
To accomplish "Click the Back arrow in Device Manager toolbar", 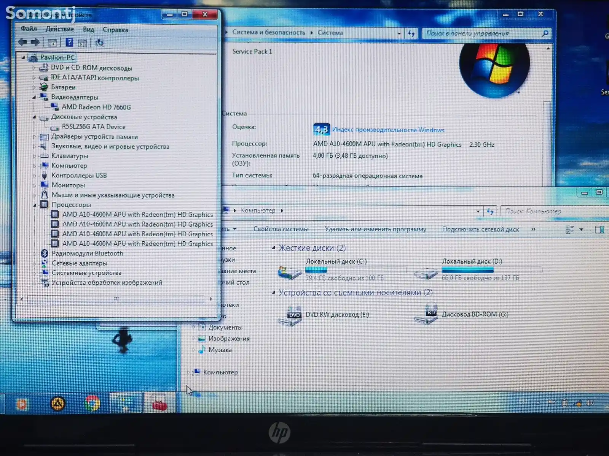I will 22,43.
